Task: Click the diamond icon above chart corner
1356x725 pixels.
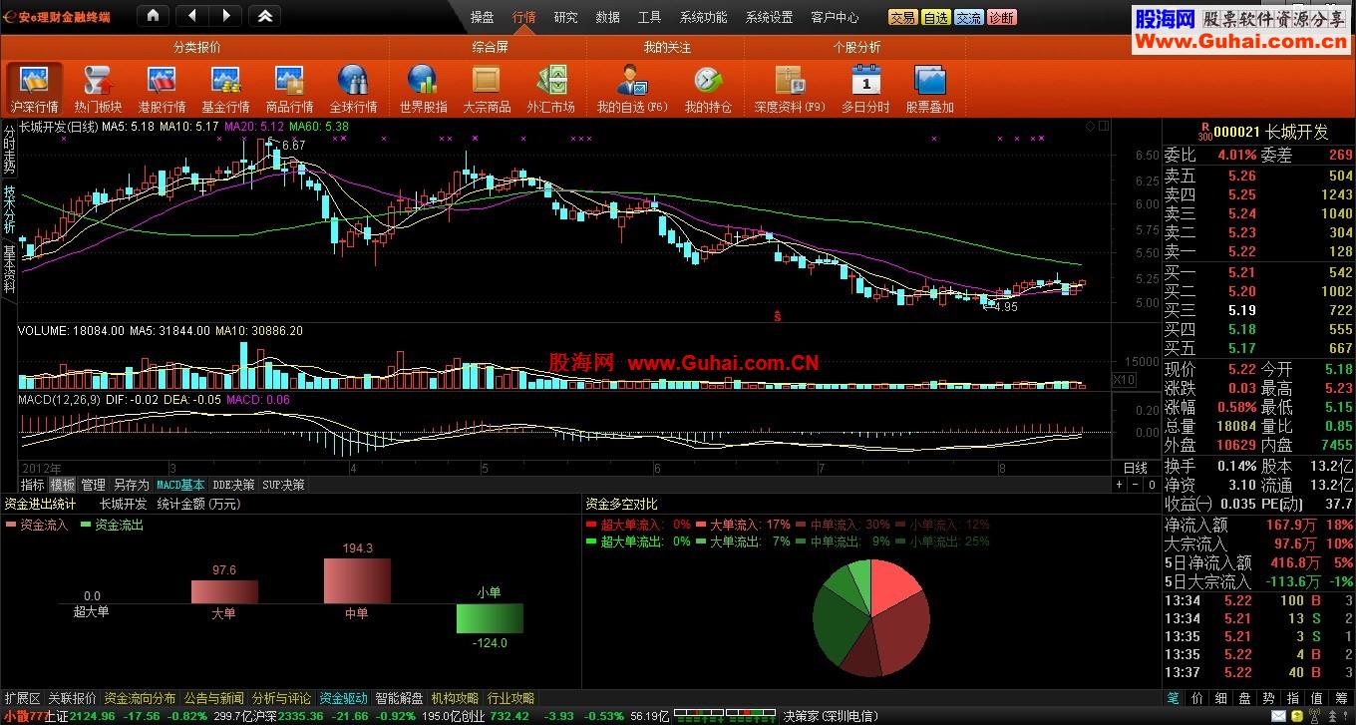Action: pyautogui.click(x=1091, y=126)
